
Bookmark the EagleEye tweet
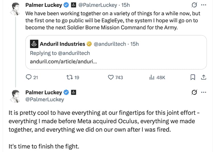(193, 77)
